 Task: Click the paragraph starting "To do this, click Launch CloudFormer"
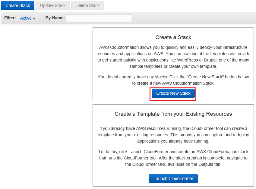click(173, 158)
